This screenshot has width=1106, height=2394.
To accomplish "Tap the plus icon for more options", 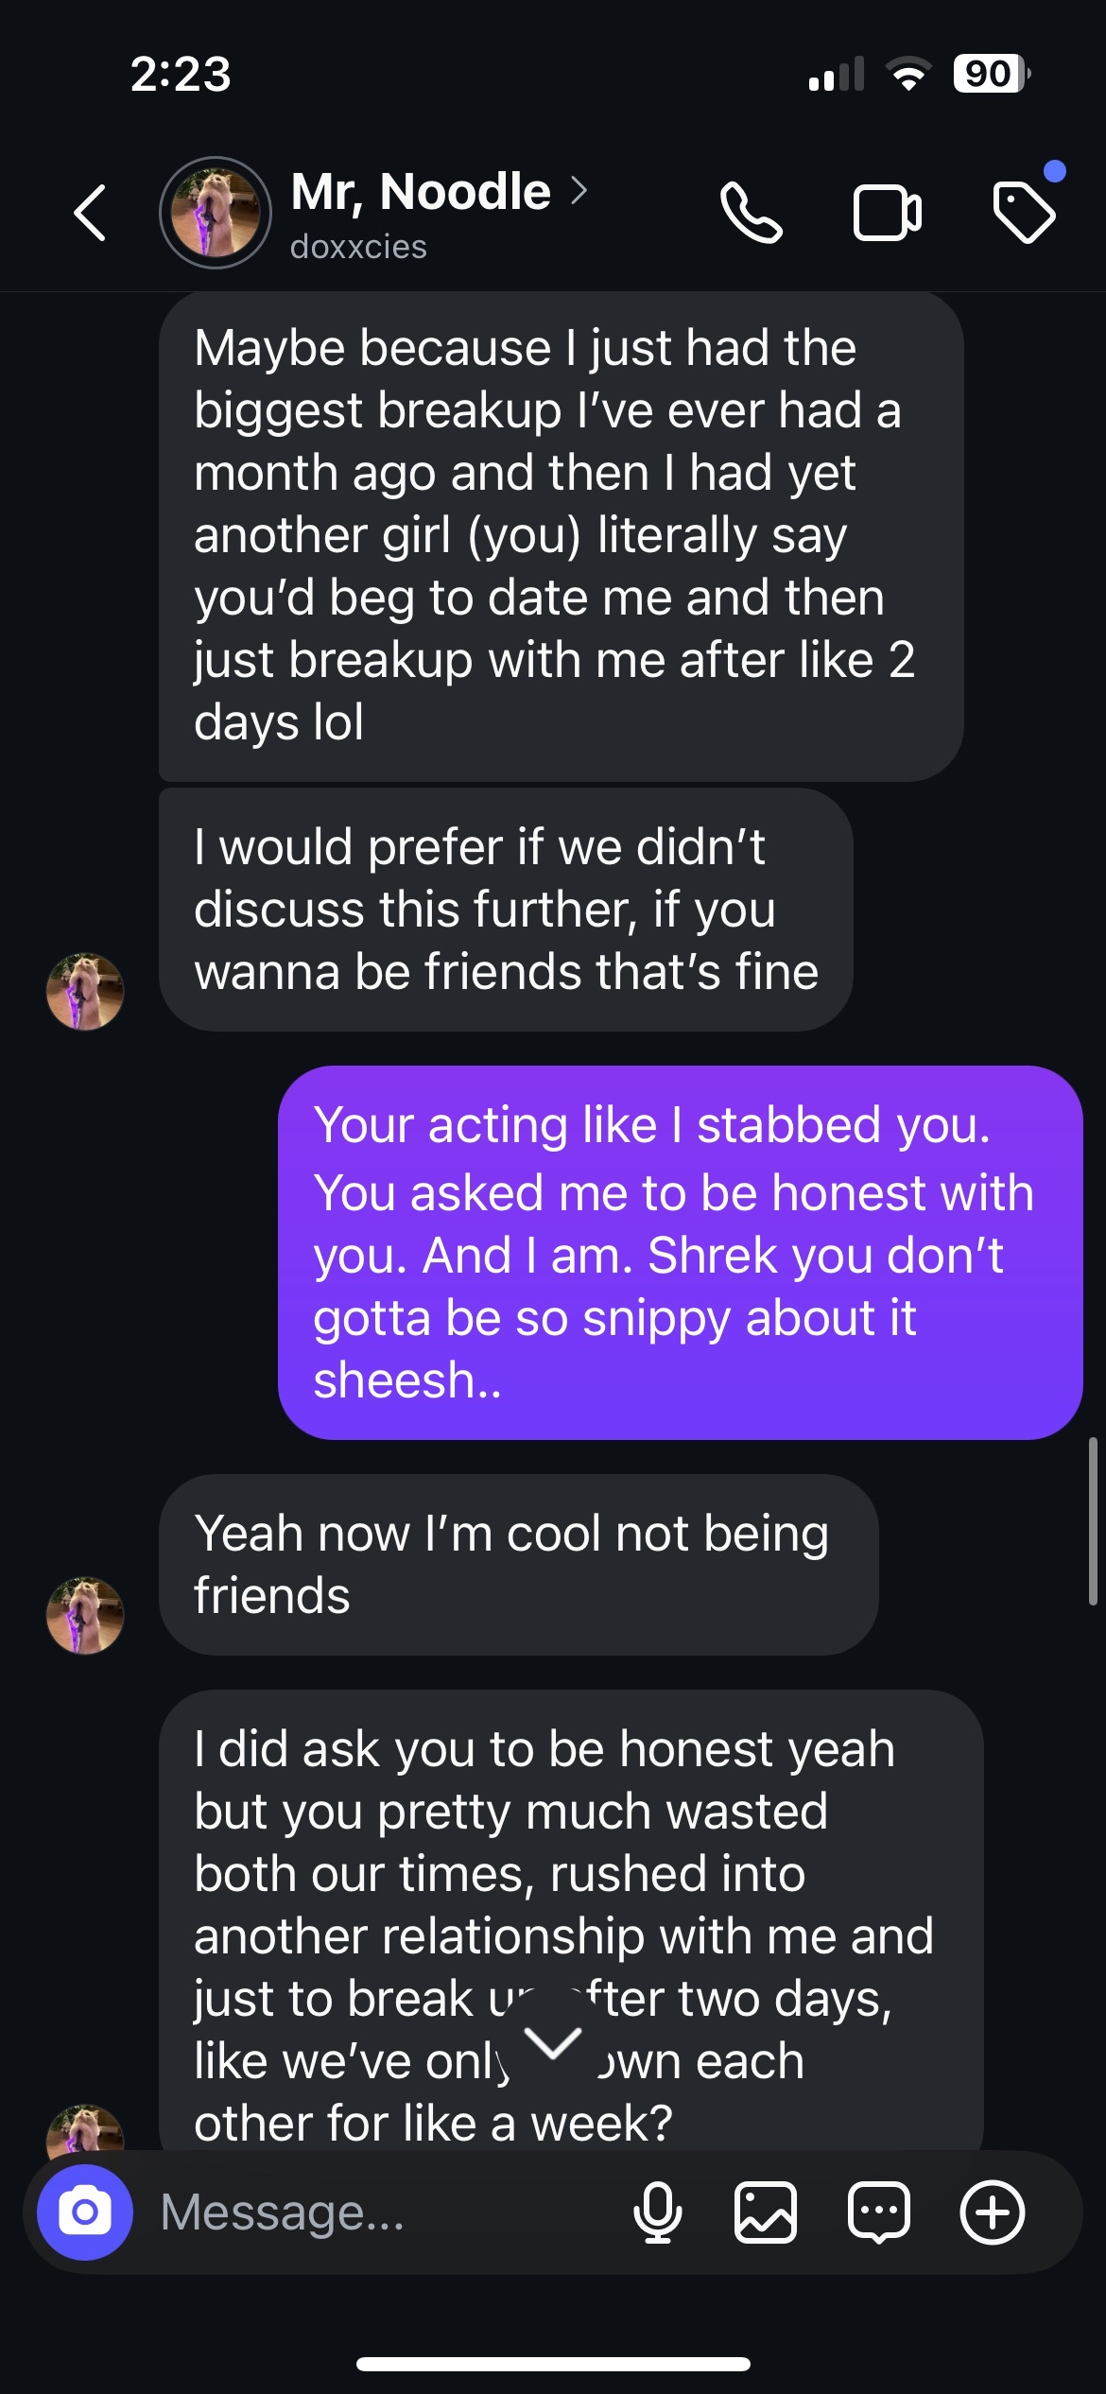I will point(992,2212).
